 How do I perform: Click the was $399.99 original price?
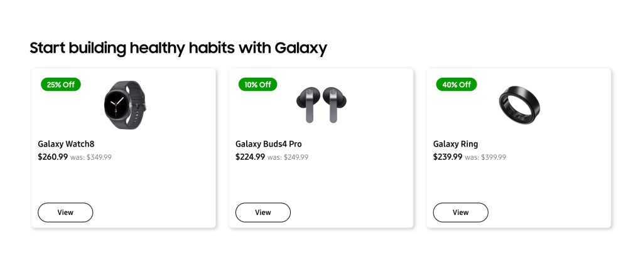coord(485,157)
